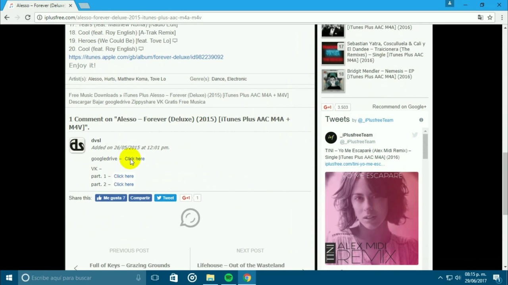This screenshot has height=285, width=508.
Task: Click the address bar URL field
Action: [254, 17]
